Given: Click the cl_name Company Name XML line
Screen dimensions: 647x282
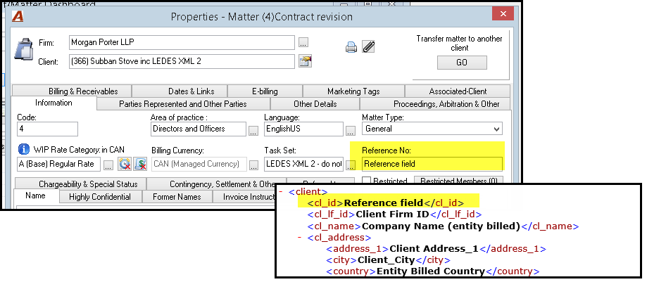Looking at the screenshot, I should click(443, 226).
